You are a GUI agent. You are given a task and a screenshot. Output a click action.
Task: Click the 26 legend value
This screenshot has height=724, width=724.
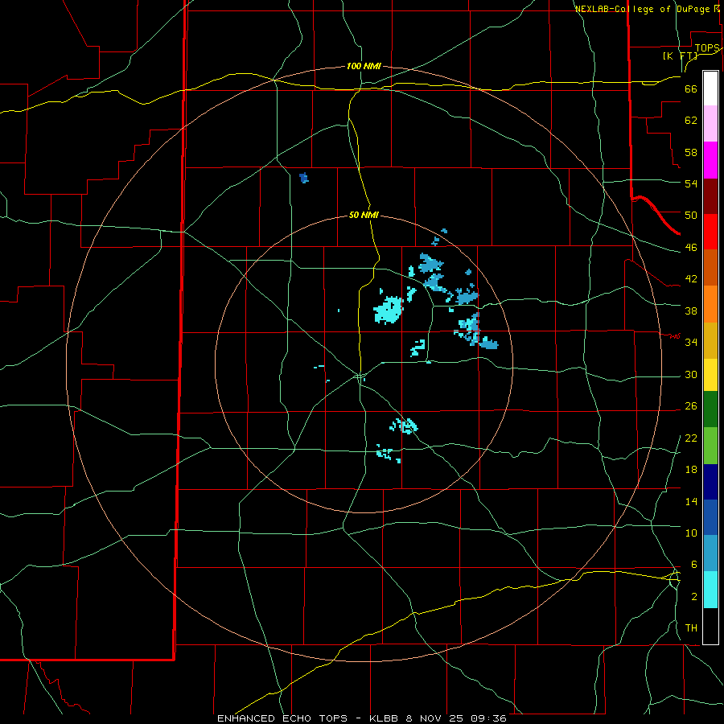coord(691,406)
